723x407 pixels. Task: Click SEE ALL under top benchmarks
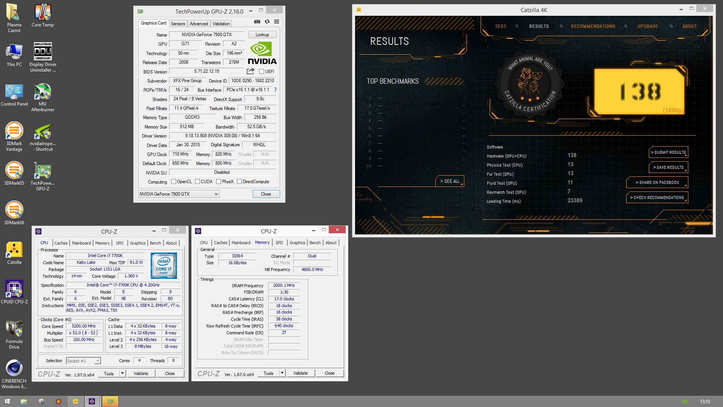pyautogui.click(x=450, y=181)
